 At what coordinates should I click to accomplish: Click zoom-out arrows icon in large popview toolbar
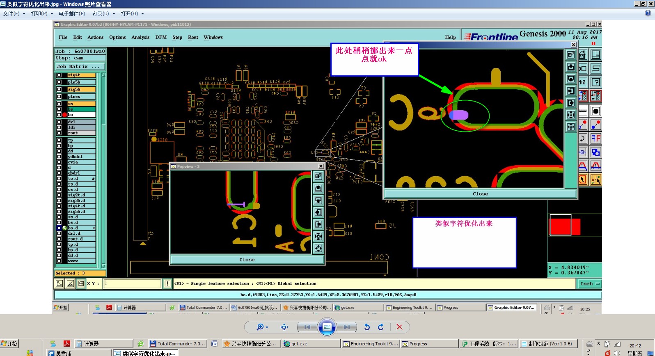point(570,127)
